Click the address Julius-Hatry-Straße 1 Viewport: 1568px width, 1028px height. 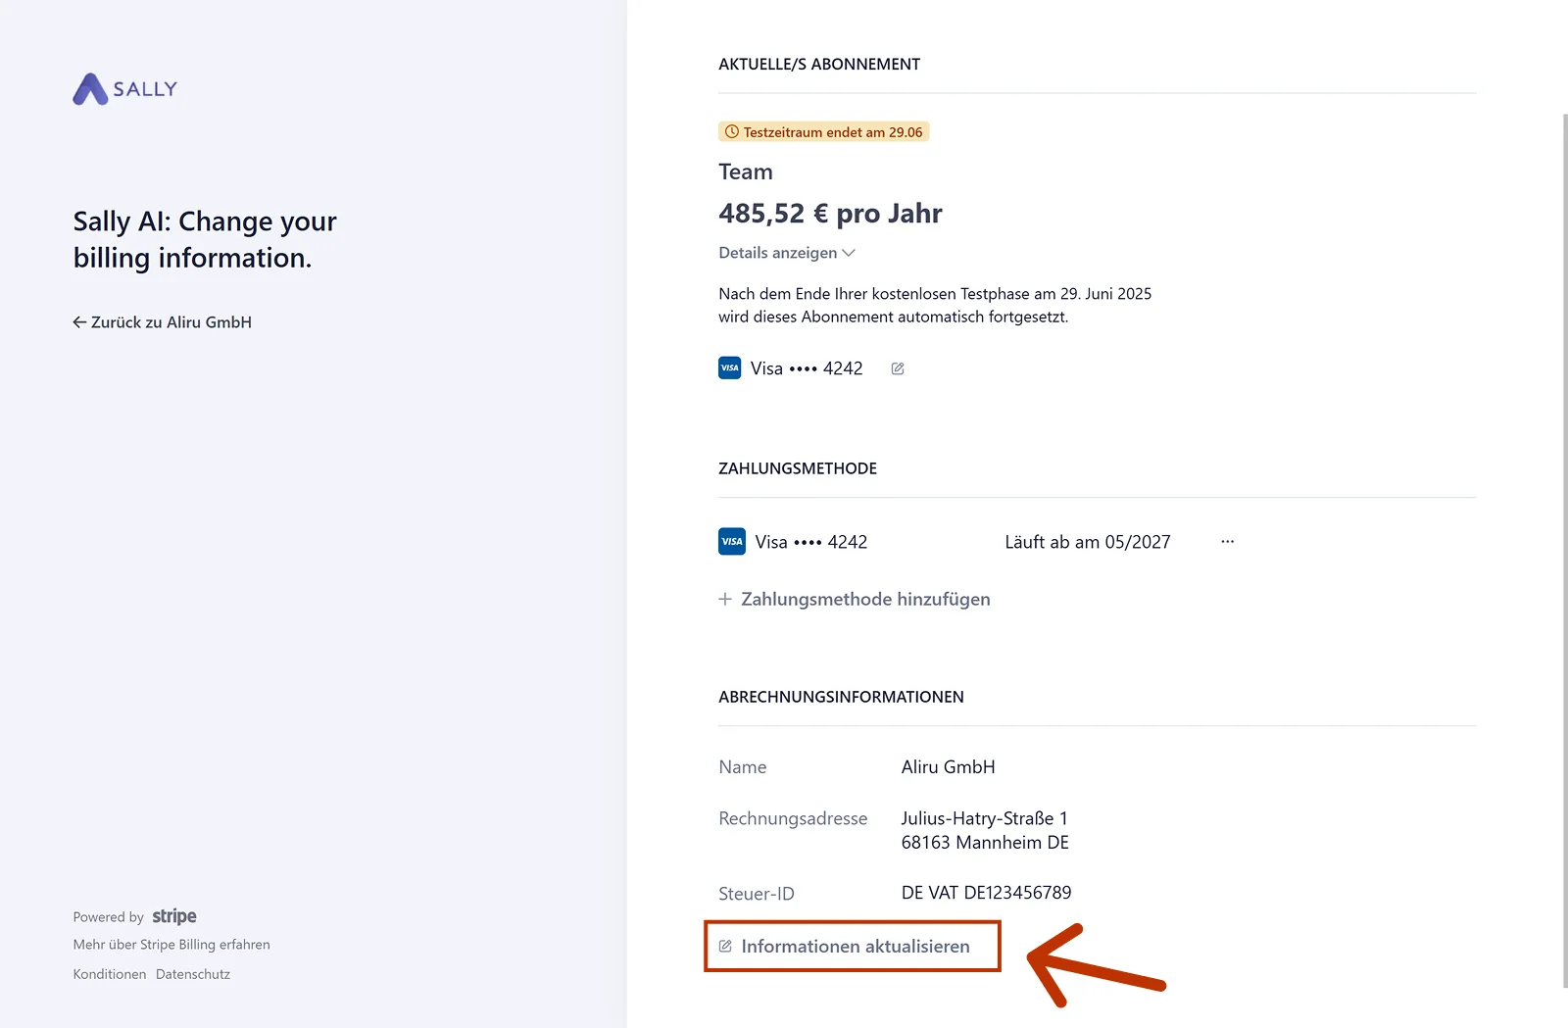pyautogui.click(x=985, y=818)
